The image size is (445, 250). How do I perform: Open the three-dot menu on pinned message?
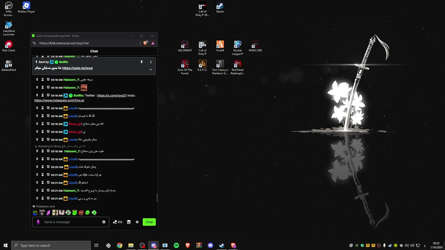pos(151,62)
